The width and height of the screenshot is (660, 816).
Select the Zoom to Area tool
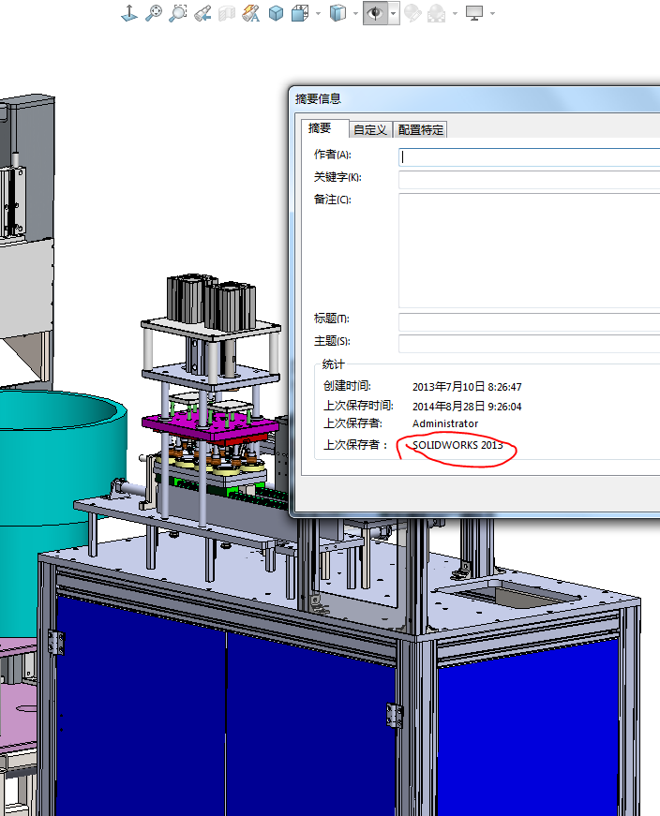(x=178, y=13)
